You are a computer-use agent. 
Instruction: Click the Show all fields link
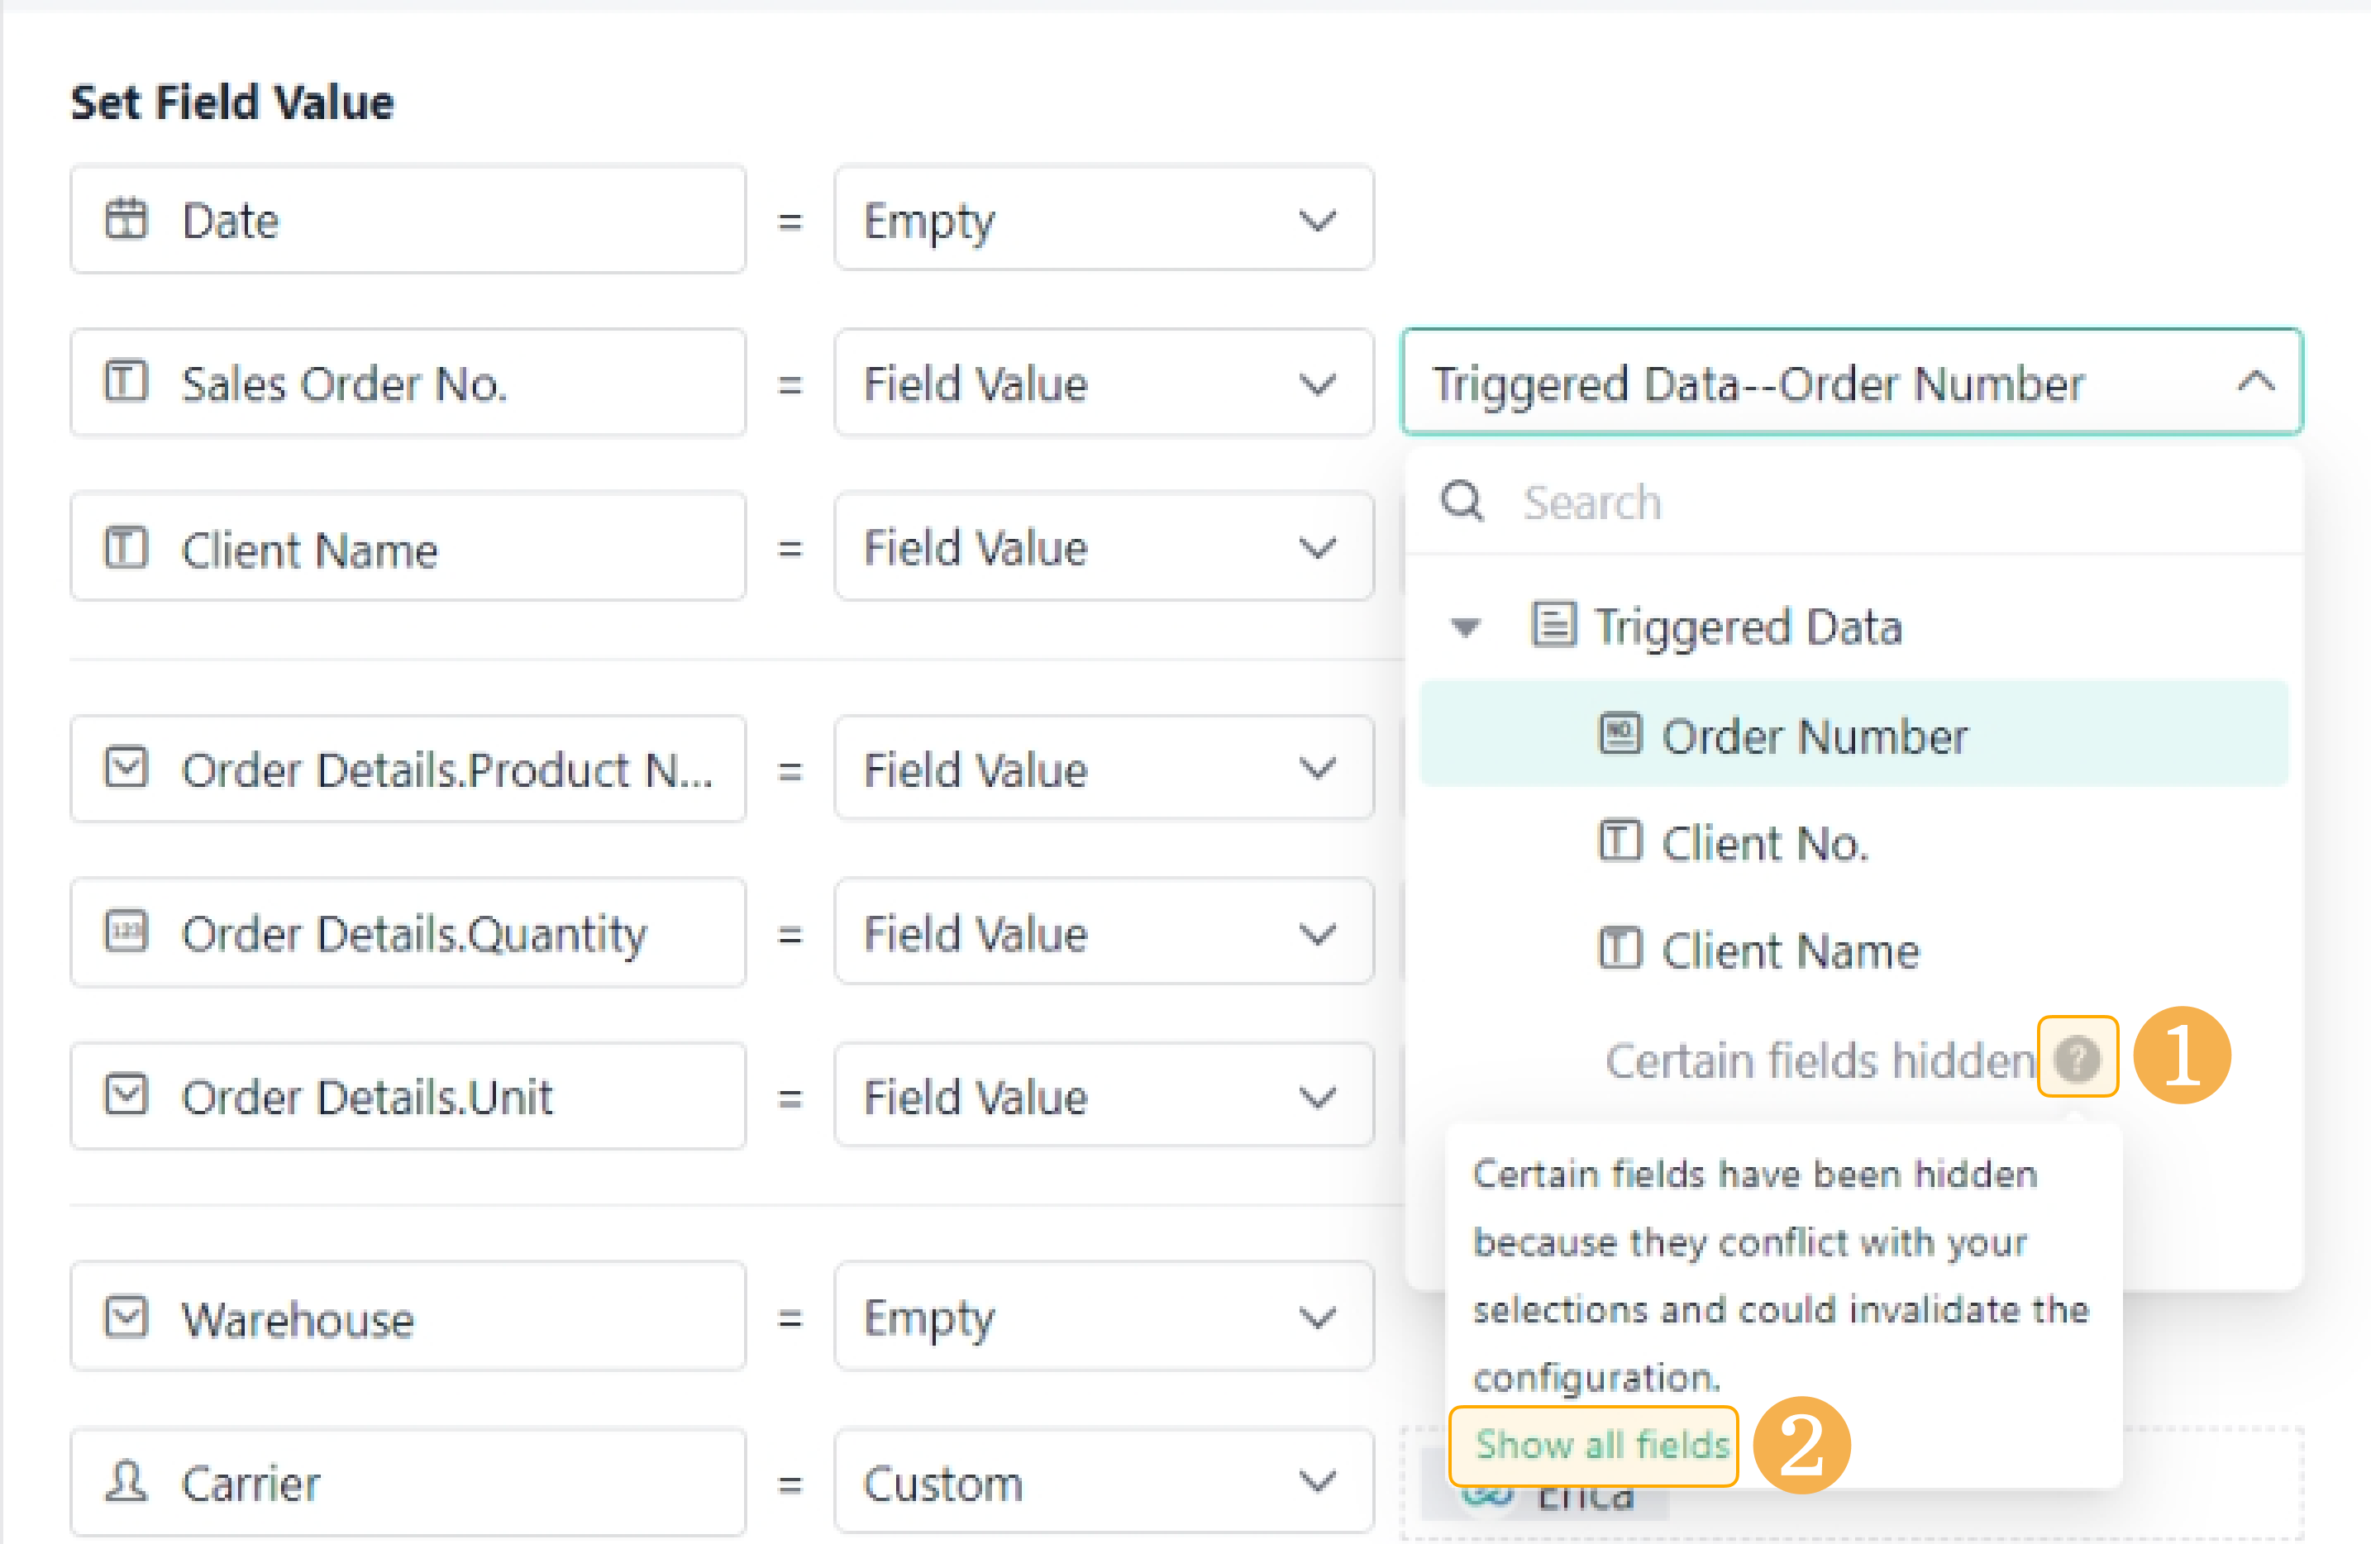[1601, 1444]
